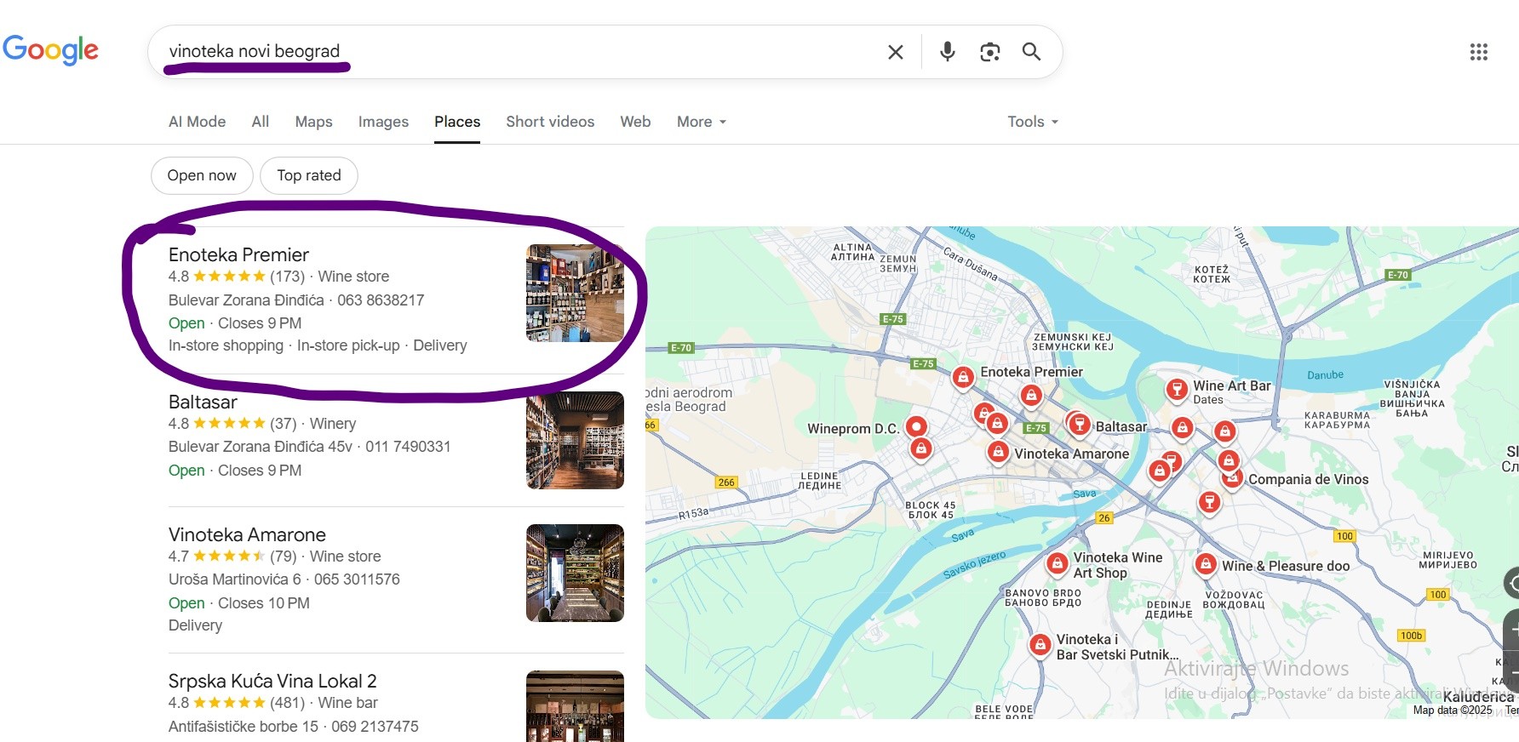1519x742 pixels.
Task: Click Antifašističke borbe 15 address
Action: pos(244,727)
